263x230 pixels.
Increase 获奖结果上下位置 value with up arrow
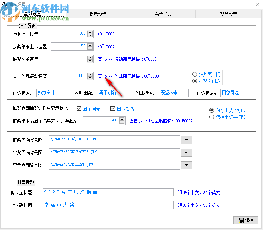tap(90, 45)
